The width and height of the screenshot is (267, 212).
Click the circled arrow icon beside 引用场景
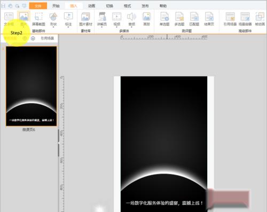[x=33, y=38]
